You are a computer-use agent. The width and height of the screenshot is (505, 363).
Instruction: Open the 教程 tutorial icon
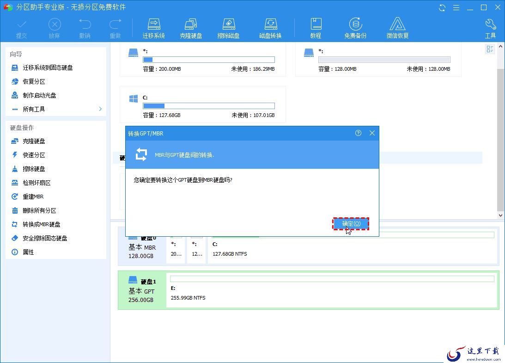point(316,28)
